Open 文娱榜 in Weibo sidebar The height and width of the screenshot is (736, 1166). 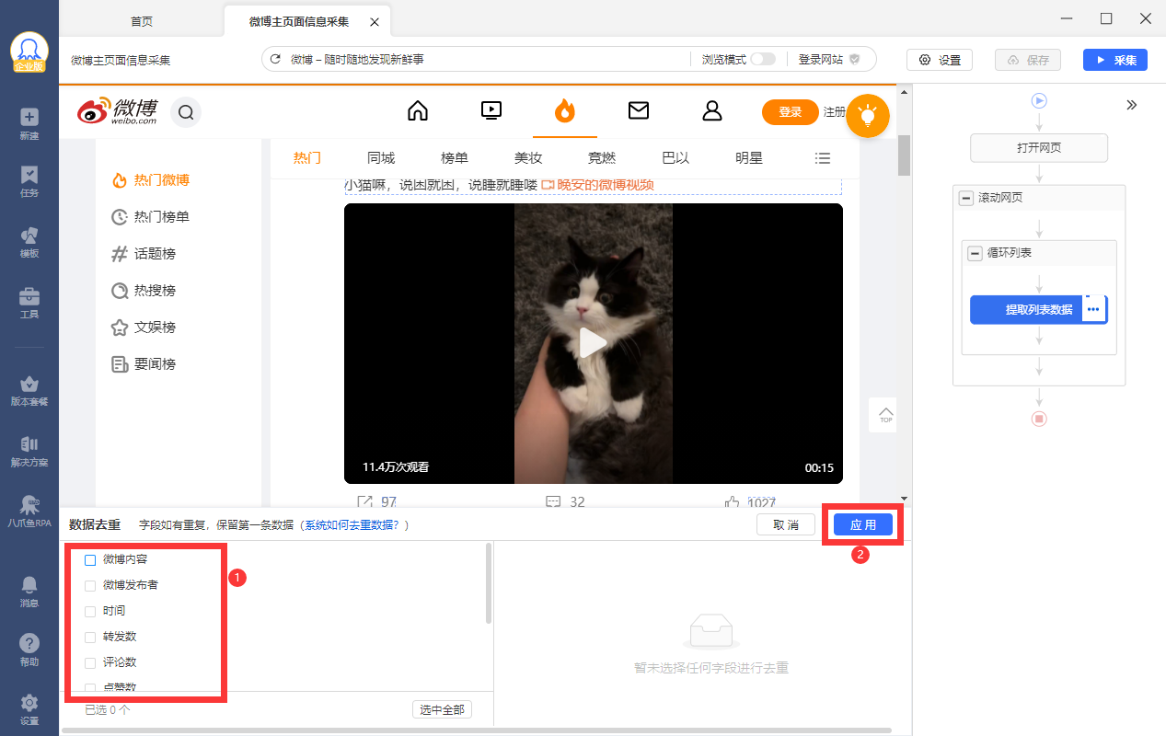point(143,328)
